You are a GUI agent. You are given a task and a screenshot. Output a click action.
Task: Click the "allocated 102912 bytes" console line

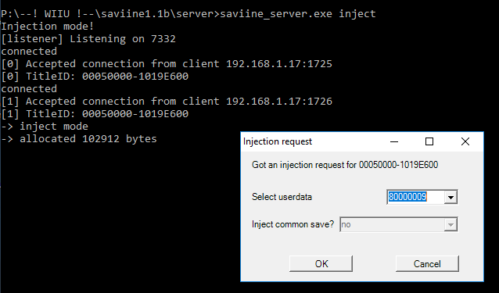[79, 139]
